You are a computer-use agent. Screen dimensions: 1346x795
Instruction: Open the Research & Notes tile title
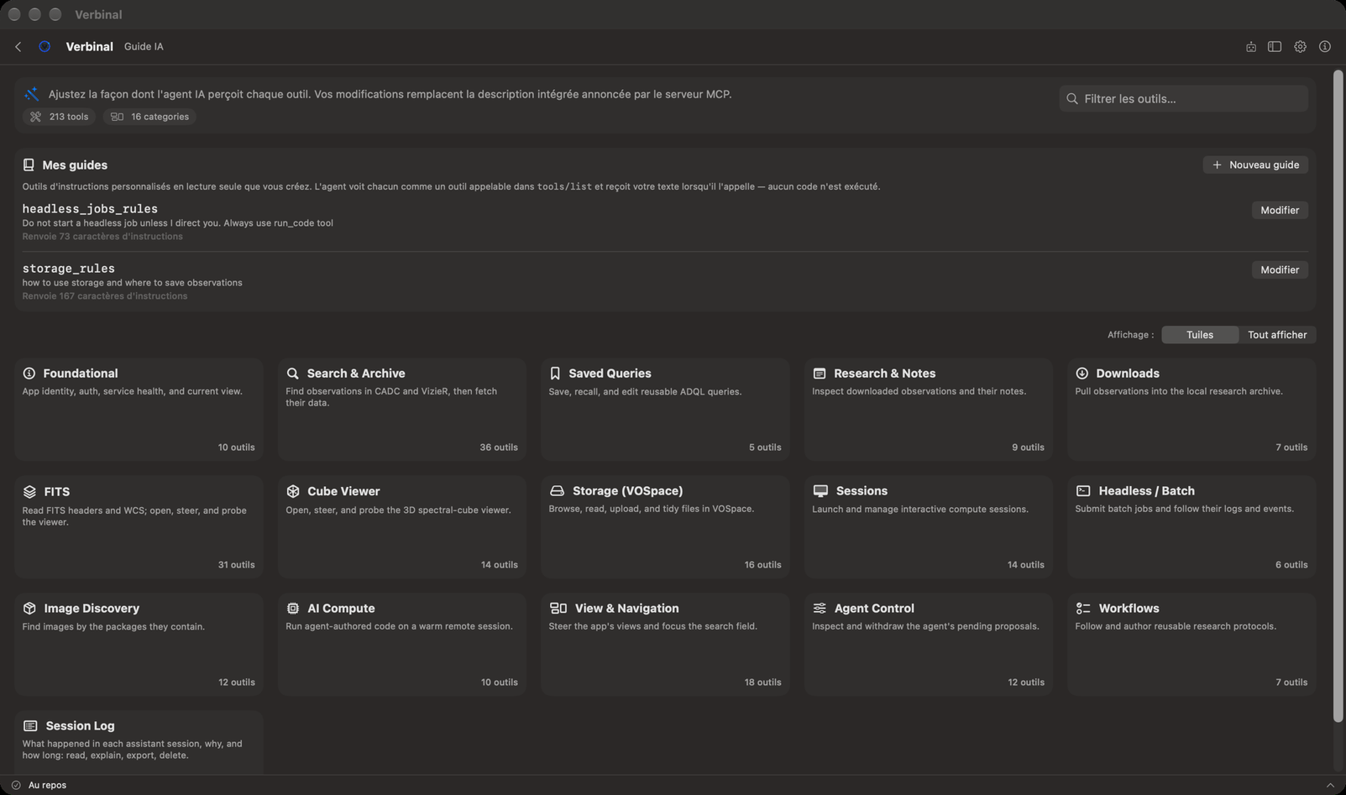pyautogui.click(x=884, y=374)
